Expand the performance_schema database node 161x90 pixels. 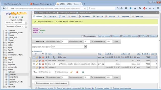tap(4, 55)
